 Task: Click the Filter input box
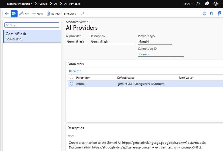coord(32,25)
